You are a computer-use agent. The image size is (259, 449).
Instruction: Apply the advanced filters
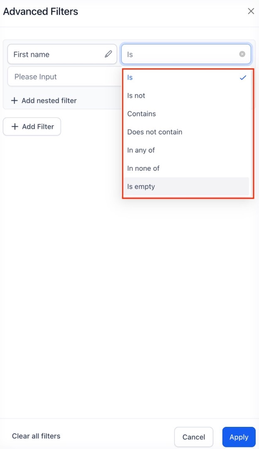239,437
